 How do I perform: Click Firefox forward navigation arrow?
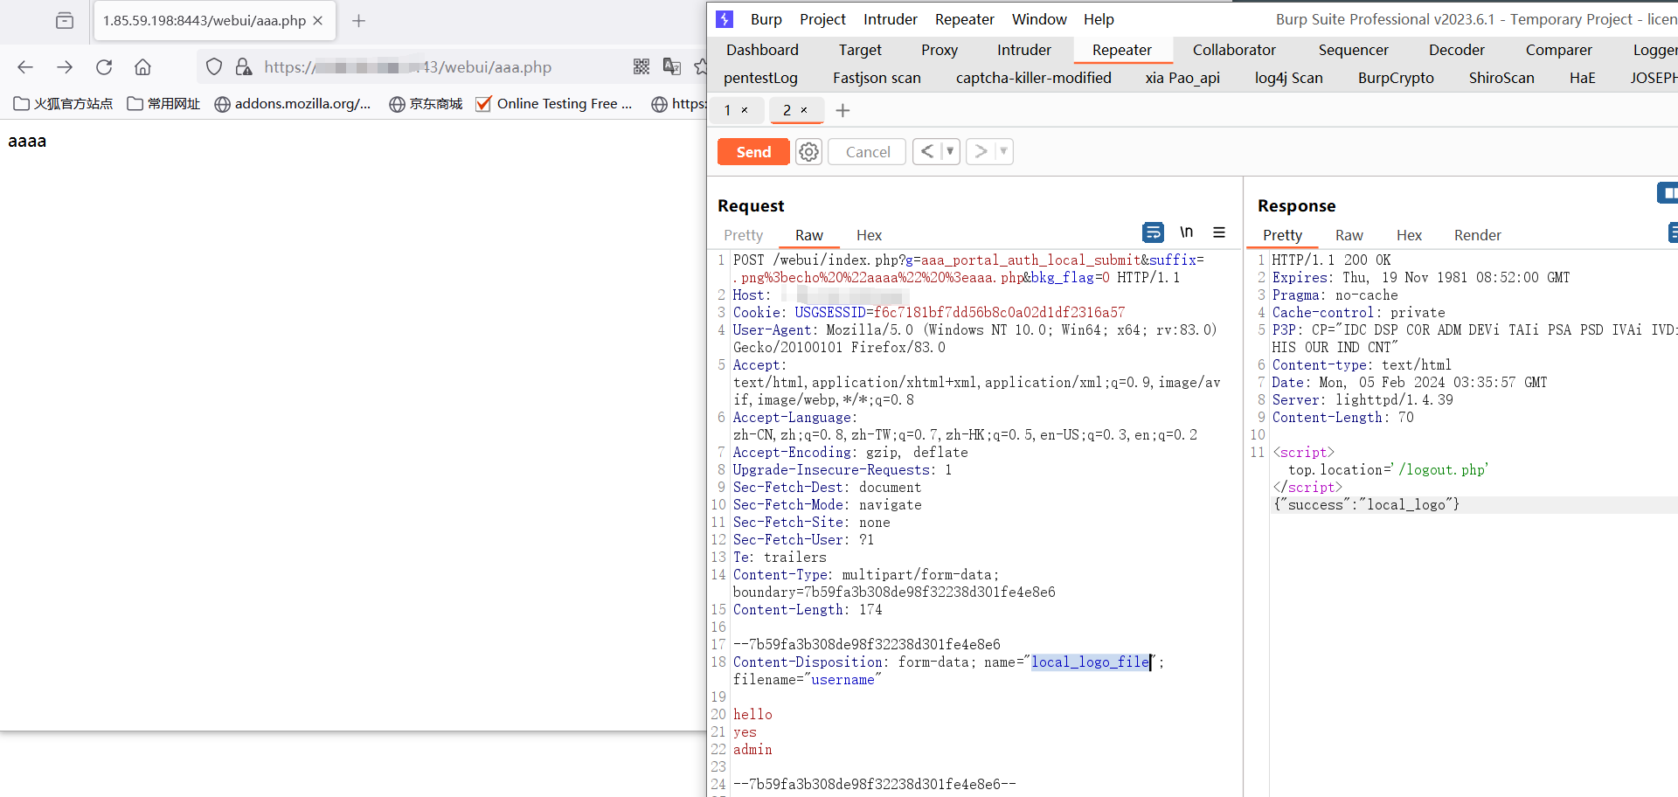click(65, 66)
